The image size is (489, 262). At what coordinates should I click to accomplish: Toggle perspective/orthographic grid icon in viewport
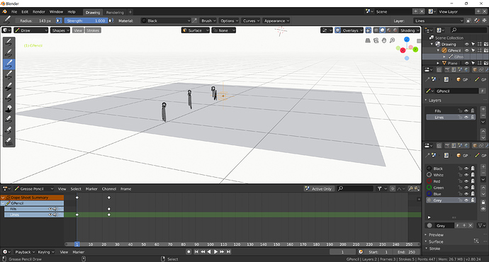pyautogui.click(x=368, y=40)
